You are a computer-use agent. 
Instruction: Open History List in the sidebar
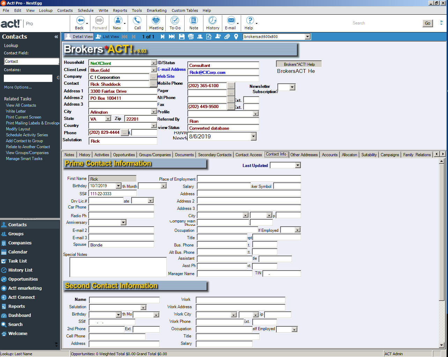(20, 270)
